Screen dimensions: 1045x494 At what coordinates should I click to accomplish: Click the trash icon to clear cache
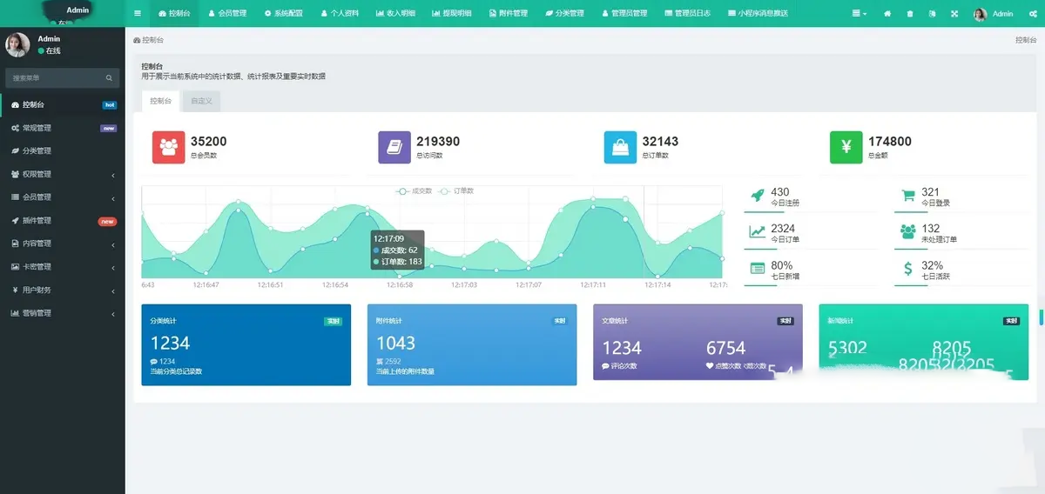[910, 14]
